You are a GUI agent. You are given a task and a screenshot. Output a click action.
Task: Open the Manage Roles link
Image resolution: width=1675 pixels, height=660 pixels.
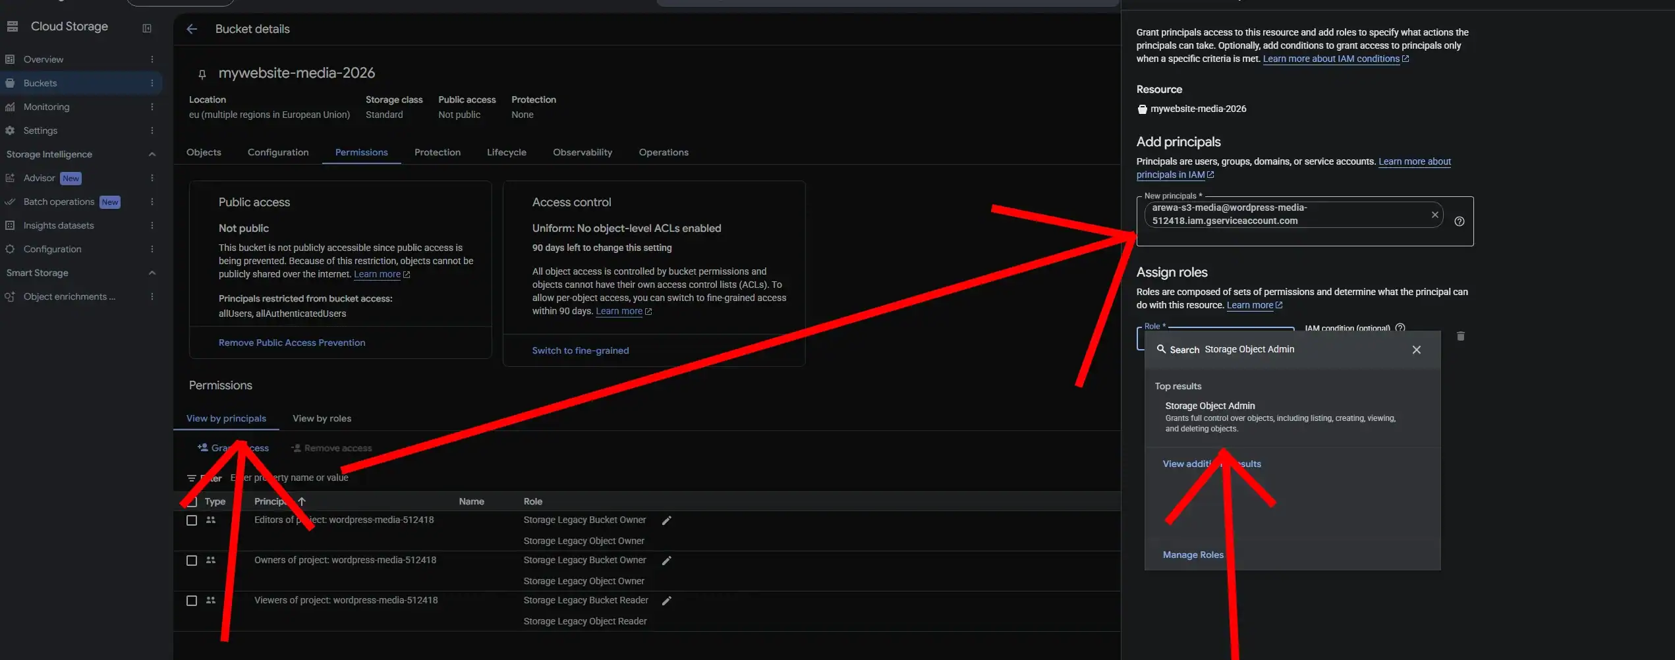click(1193, 555)
